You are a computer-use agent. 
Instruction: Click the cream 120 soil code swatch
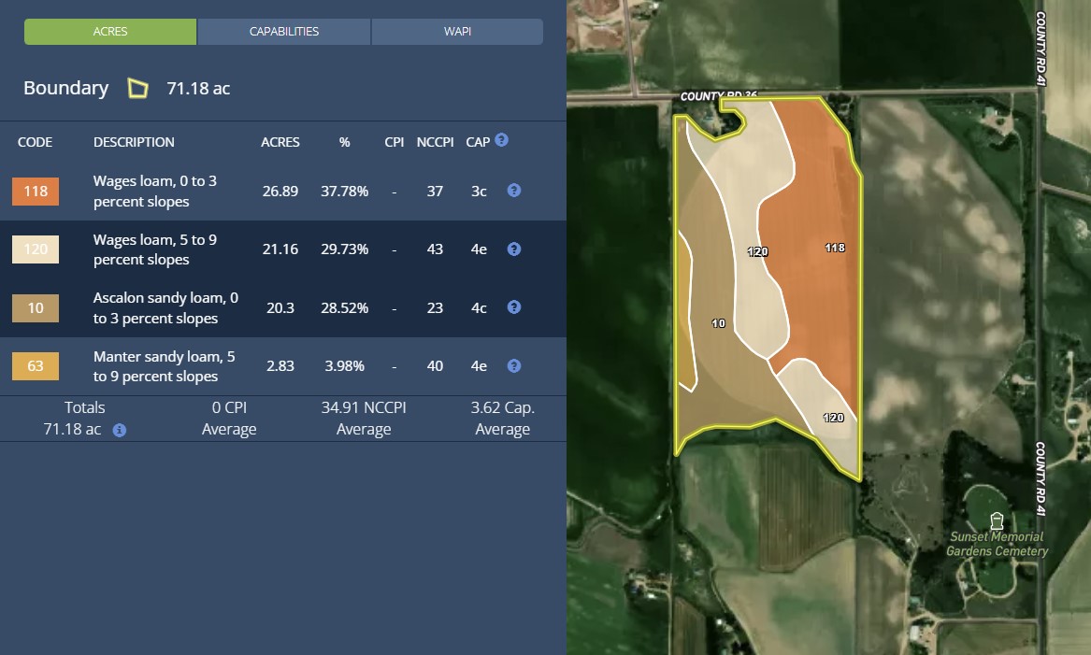(x=36, y=249)
